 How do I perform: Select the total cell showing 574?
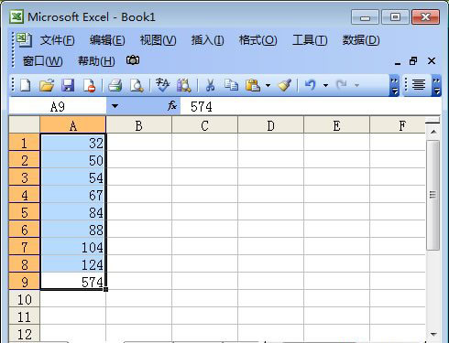click(72, 282)
